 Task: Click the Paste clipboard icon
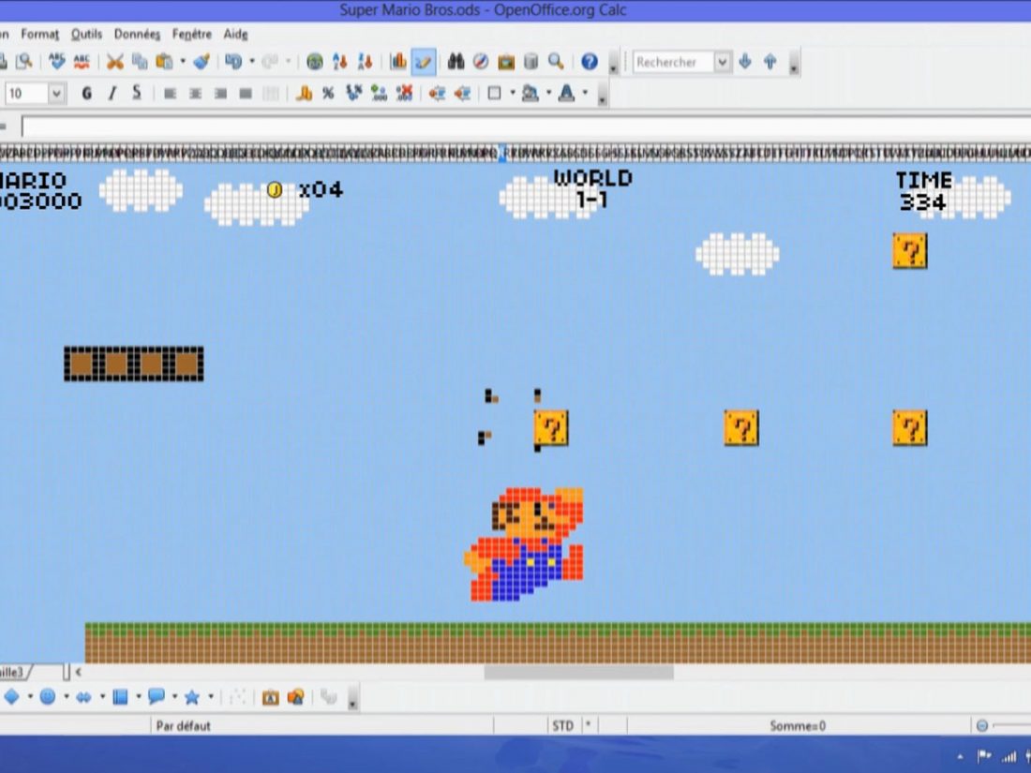click(164, 62)
